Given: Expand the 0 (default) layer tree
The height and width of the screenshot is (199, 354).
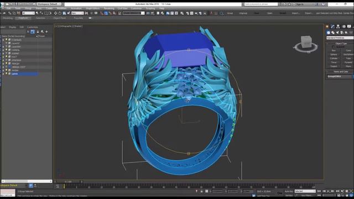Looking at the screenshot, I should pyautogui.click(x=3, y=40).
